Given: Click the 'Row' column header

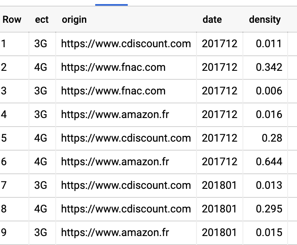Looking at the screenshot, I should pyautogui.click(x=12, y=20).
